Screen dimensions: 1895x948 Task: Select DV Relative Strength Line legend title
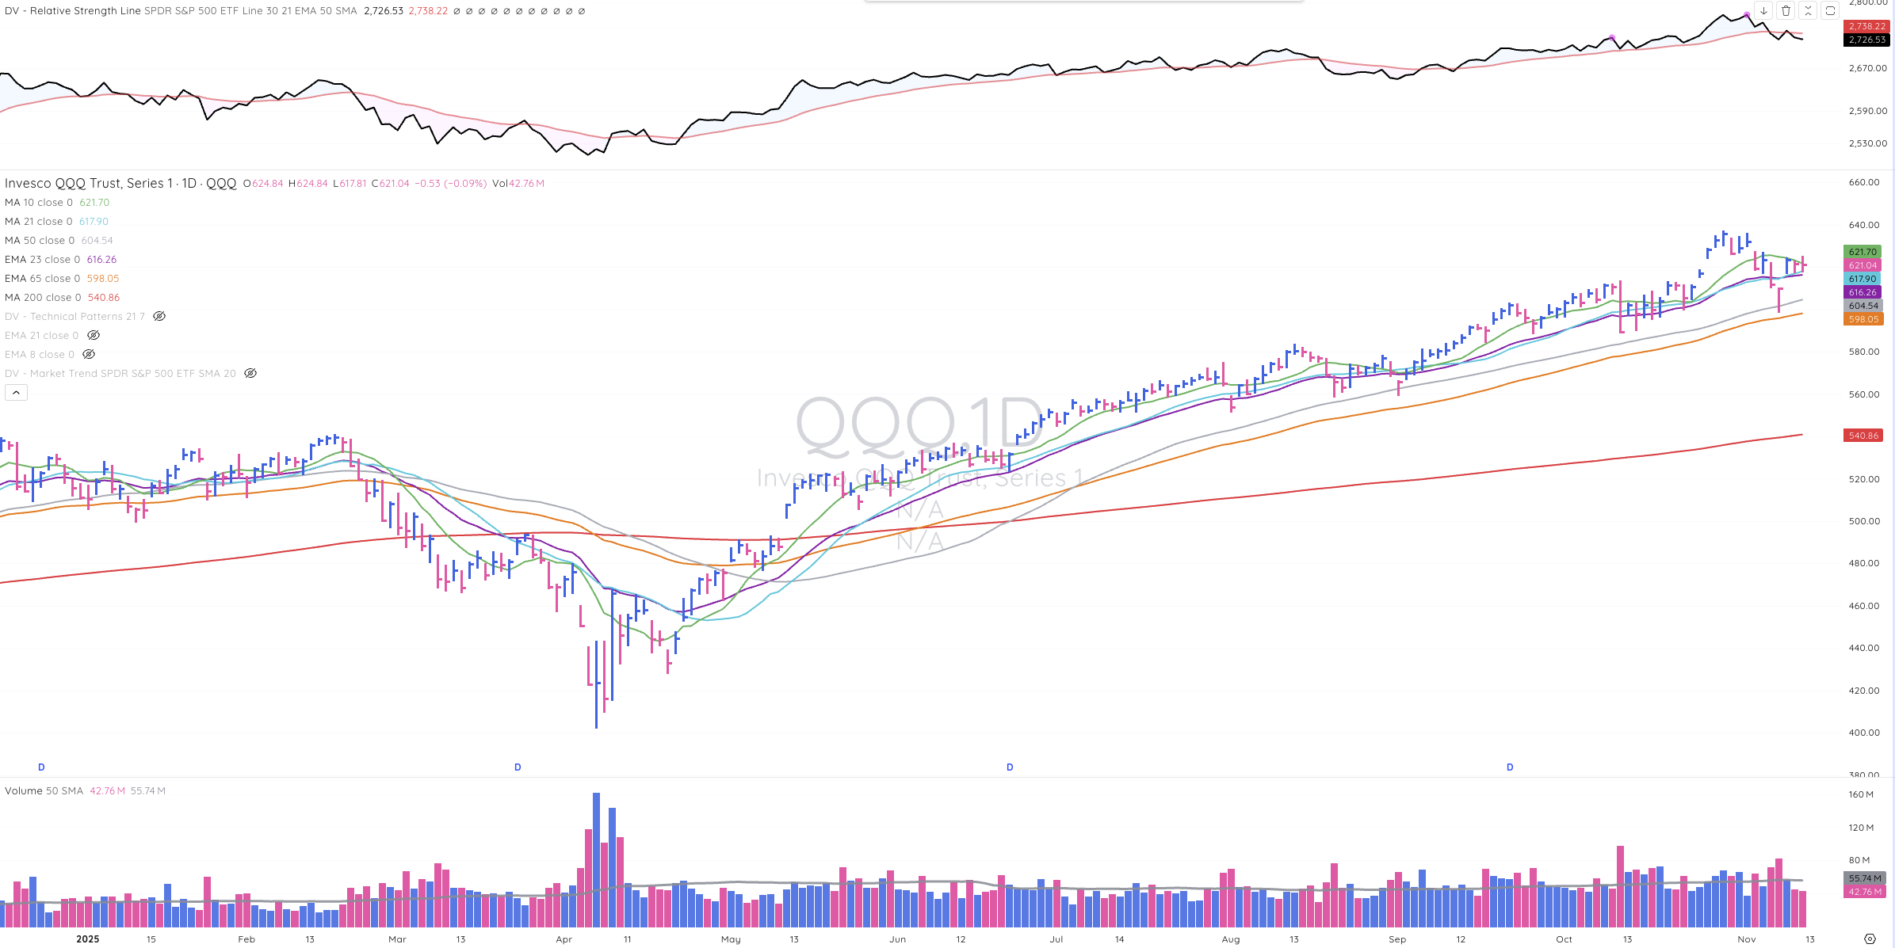[73, 11]
